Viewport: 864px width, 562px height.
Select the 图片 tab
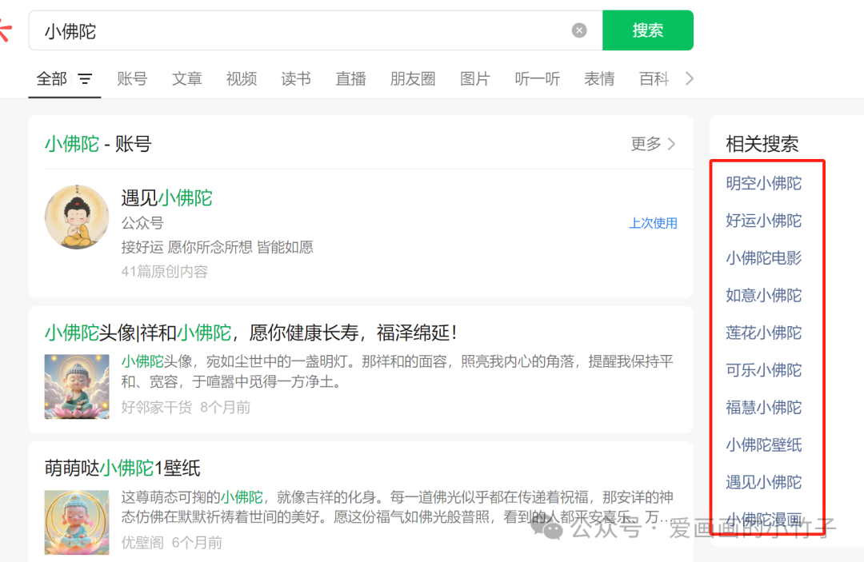pyautogui.click(x=475, y=78)
